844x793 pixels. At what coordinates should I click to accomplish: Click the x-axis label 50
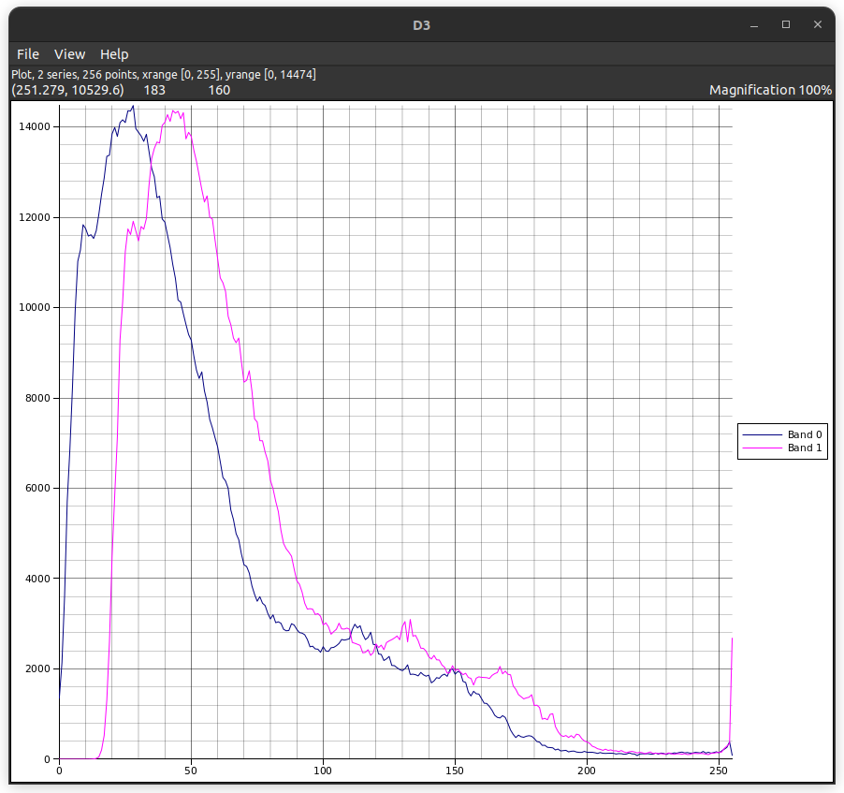coord(191,771)
